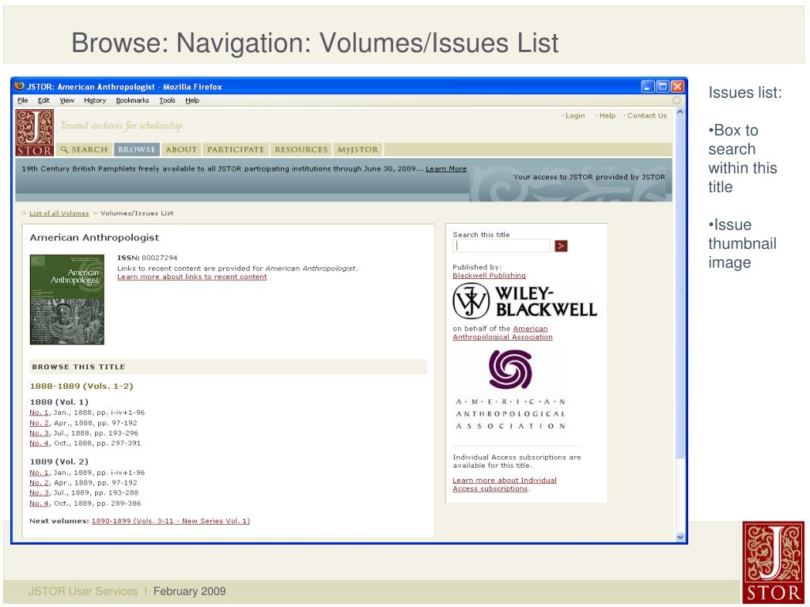Open No. 2, Apr., 1888 issue
The width and height of the screenshot is (810, 607).
pyautogui.click(x=40, y=423)
